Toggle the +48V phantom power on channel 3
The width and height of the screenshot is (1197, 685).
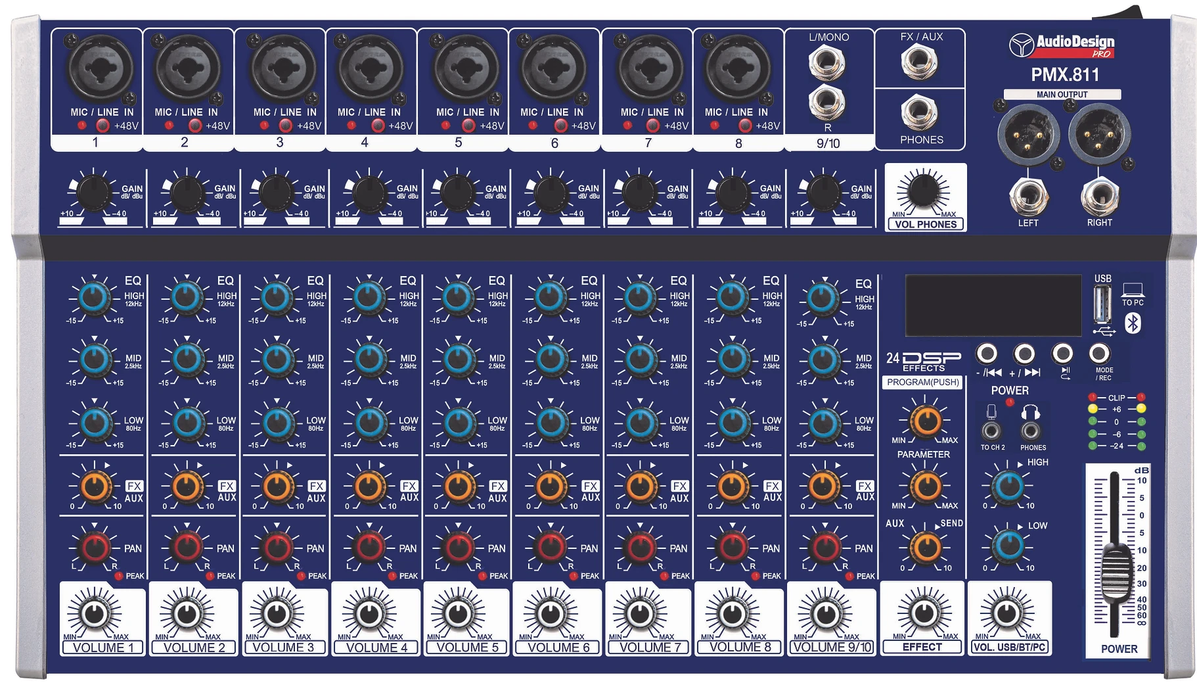coord(286,126)
